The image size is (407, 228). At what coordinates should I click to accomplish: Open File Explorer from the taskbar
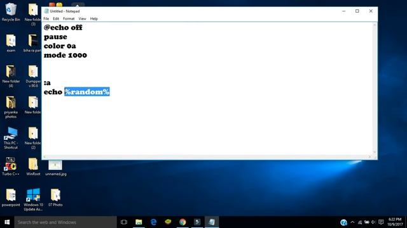click(139, 222)
